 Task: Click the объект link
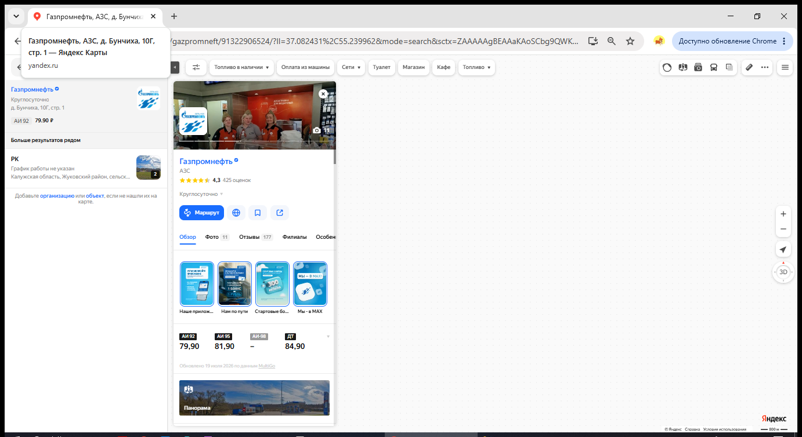click(95, 196)
